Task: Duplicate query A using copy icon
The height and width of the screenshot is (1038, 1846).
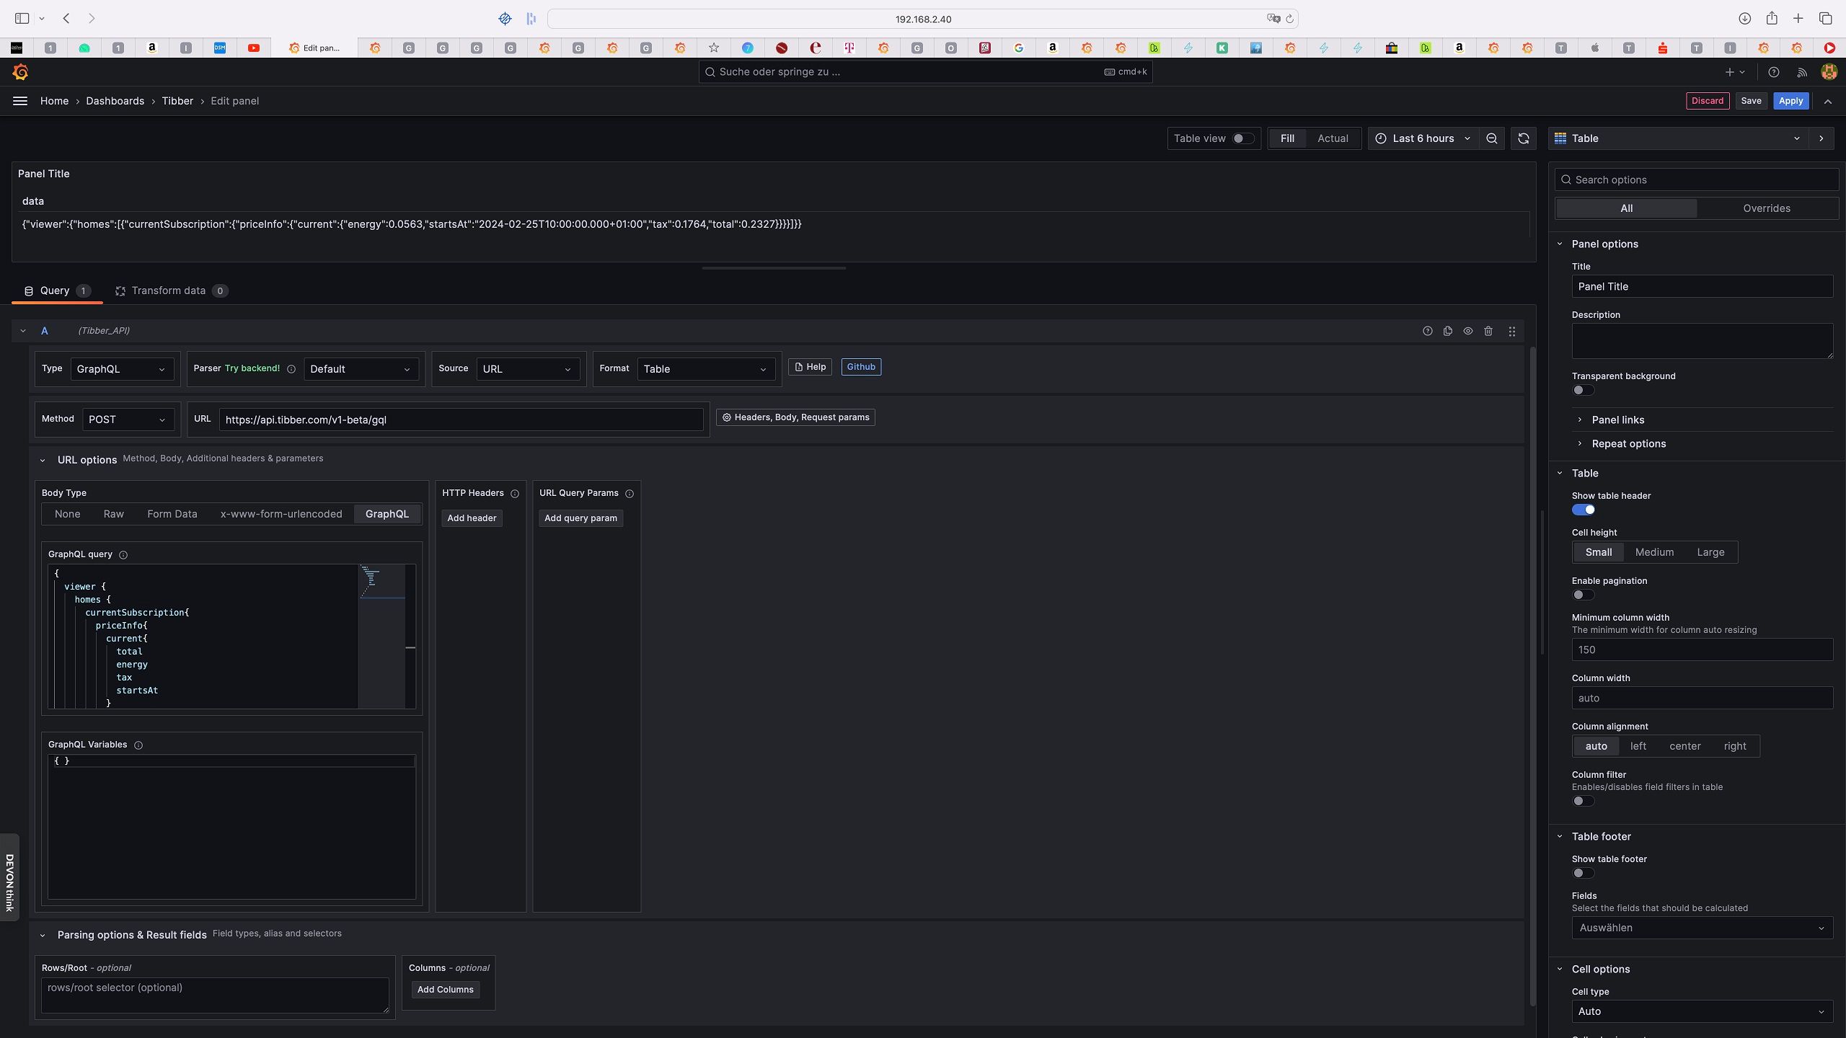Action: 1447,330
